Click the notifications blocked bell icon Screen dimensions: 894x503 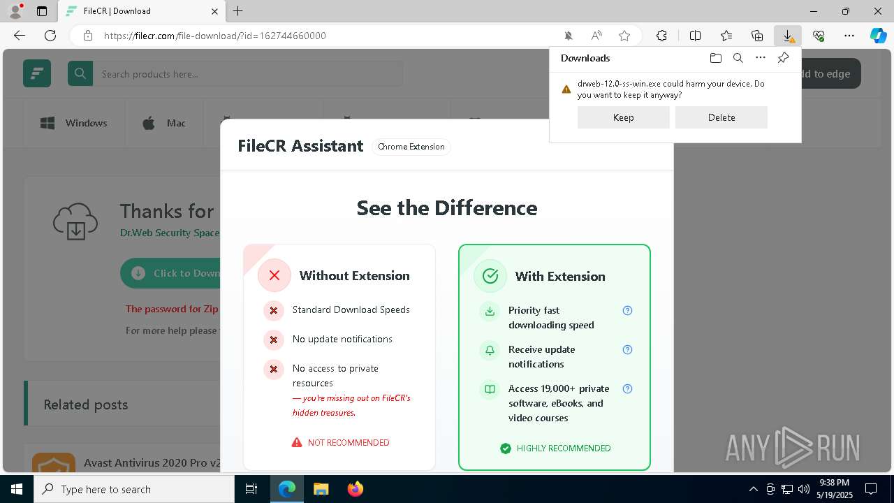(569, 36)
